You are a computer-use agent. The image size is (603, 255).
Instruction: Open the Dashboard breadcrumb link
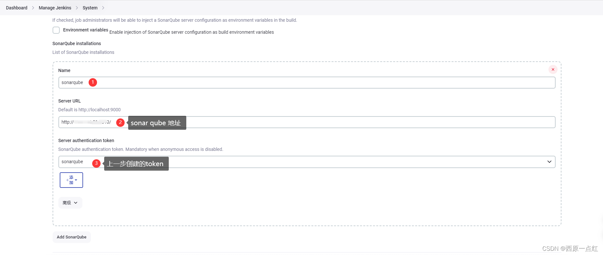(17, 8)
